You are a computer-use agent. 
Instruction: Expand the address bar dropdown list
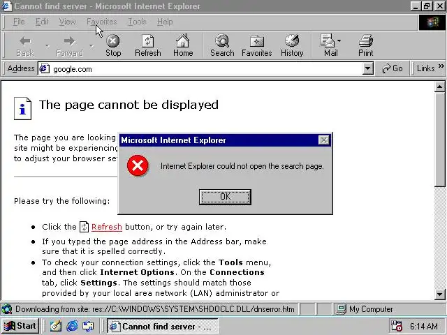pyautogui.click(x=368, y=68)
